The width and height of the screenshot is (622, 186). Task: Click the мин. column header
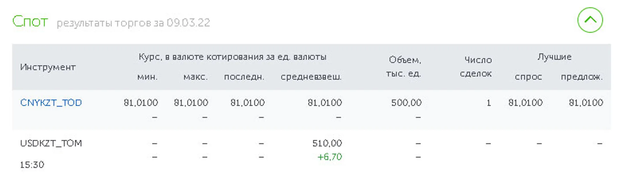[147, 77]
